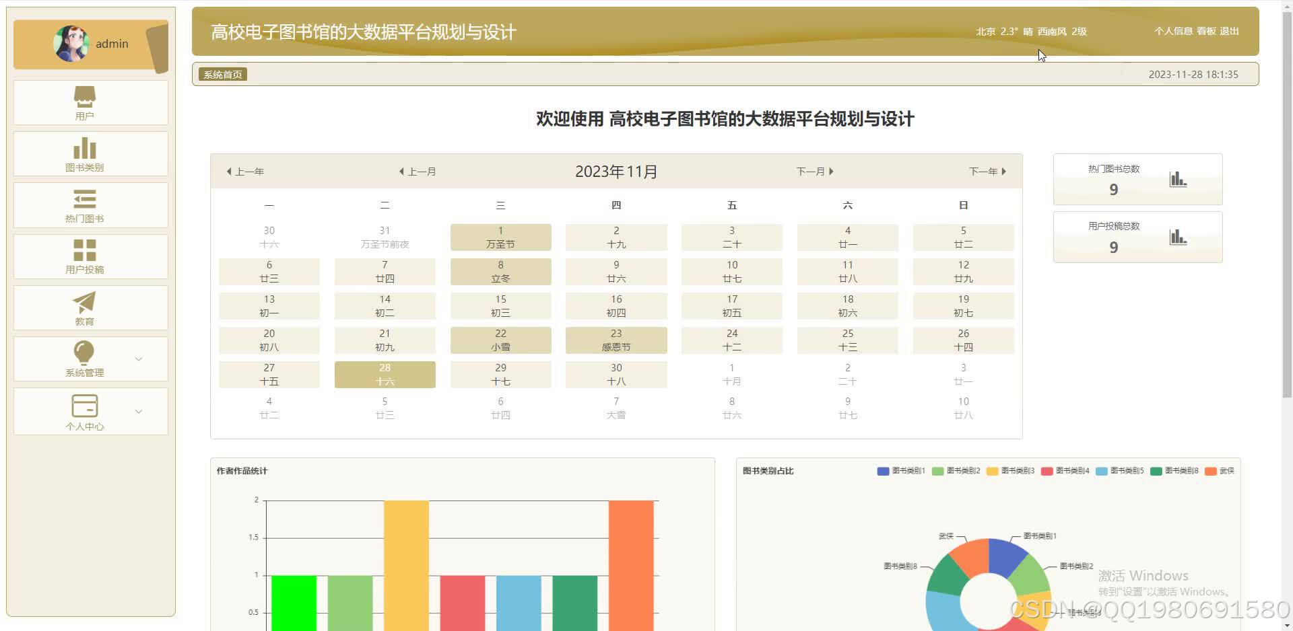
Task: Toggle 图书类别4 legend entry
Action: [x=1065, y=471]
